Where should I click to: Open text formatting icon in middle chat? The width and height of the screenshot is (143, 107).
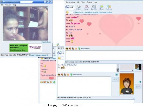pos(65,75)
